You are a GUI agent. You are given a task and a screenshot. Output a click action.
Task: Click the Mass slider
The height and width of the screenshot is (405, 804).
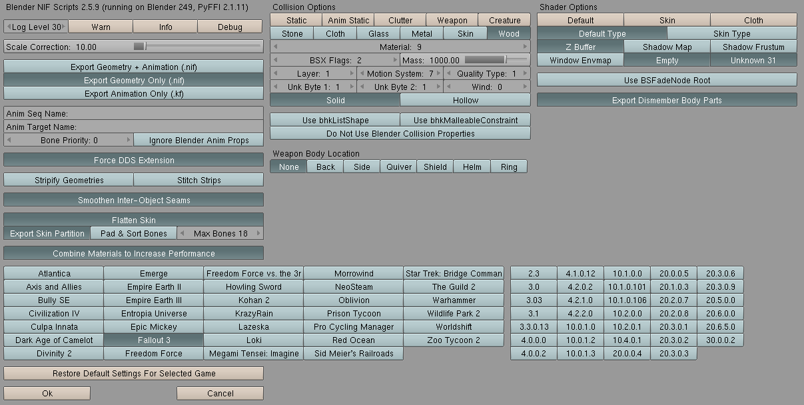pos(466,60)
